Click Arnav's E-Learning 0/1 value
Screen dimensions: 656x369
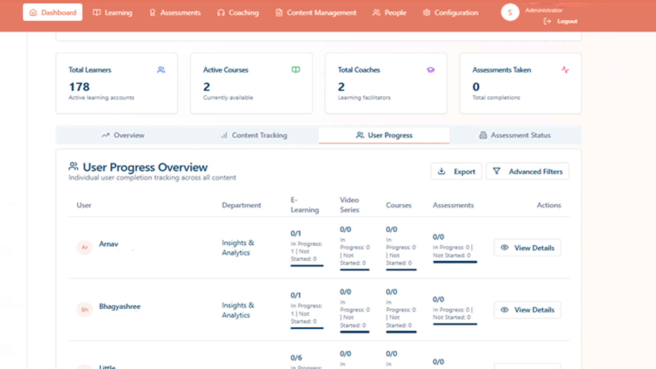tap(296, 233)
